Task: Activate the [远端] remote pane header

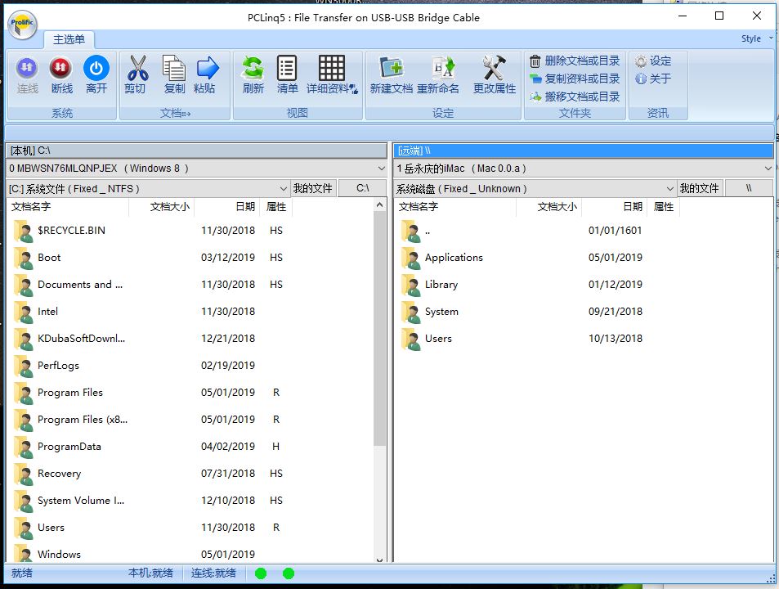Action: [584, 150]
